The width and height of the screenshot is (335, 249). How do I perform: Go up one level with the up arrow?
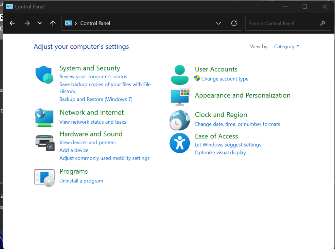point(53,23)
